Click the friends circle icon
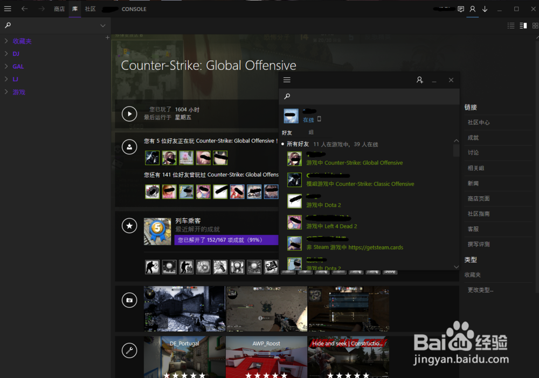The image size is (539, 378). tap(129, 147)
